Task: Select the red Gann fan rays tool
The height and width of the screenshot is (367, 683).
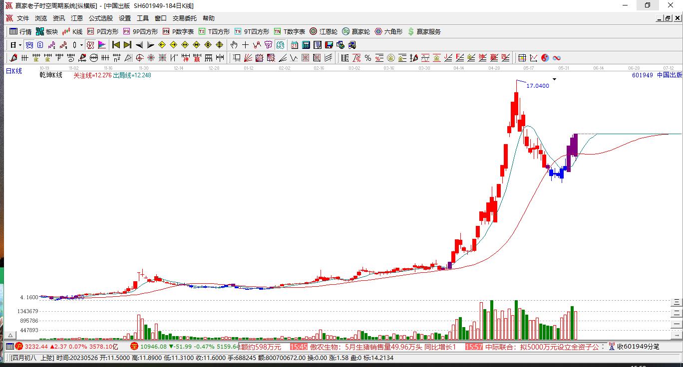Action: pyautogui.click(x=248, y=58)
